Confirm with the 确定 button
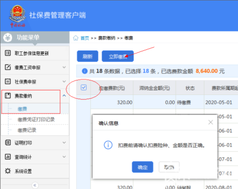238x189 pixels. (143, 167)
